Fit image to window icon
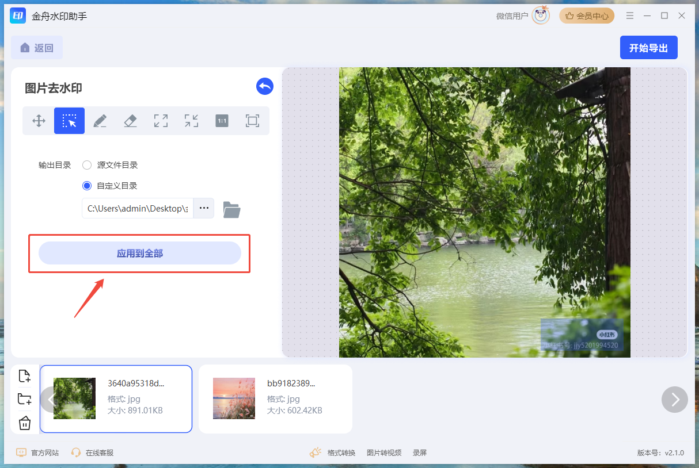The width and height of the screenshot is (699, 468). coord(252,121)
